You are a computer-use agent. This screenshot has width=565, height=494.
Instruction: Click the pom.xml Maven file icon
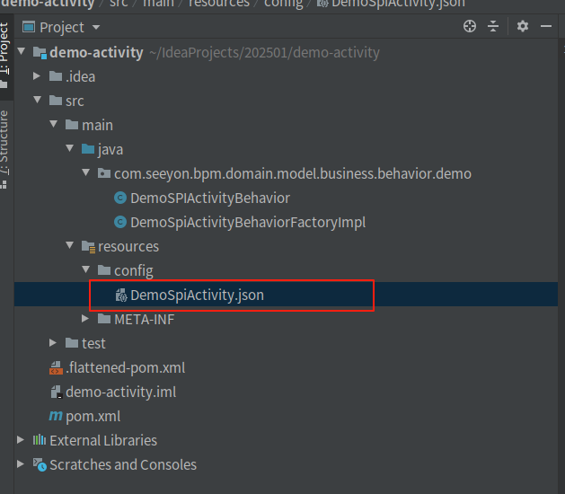coord(56,416)
